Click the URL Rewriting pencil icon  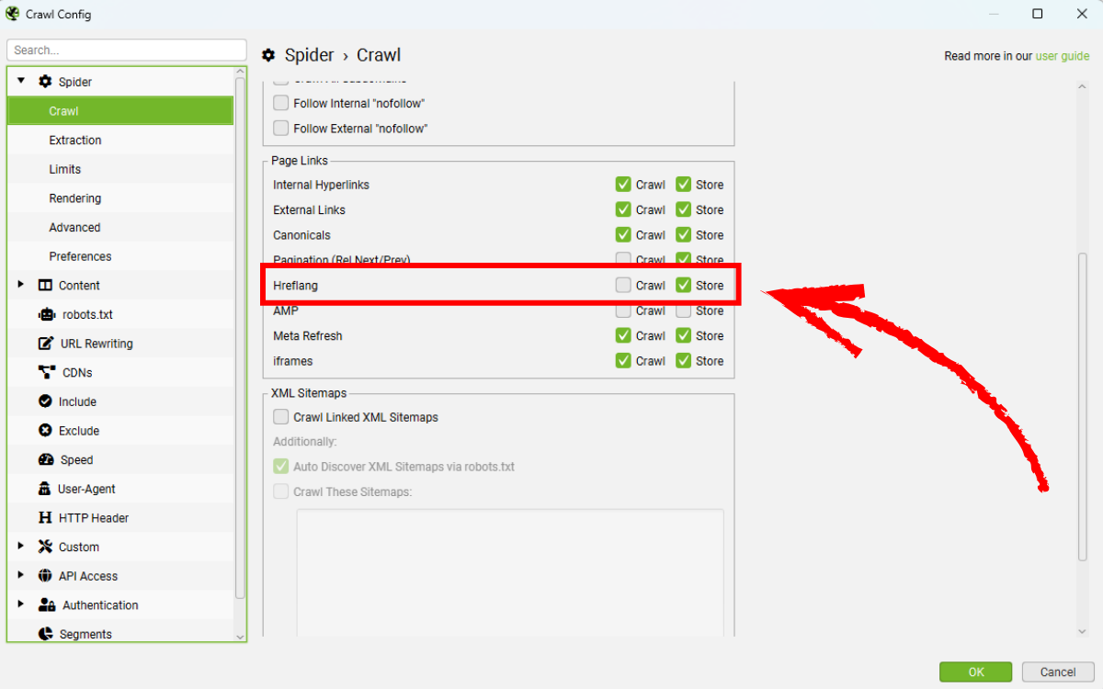46,344
